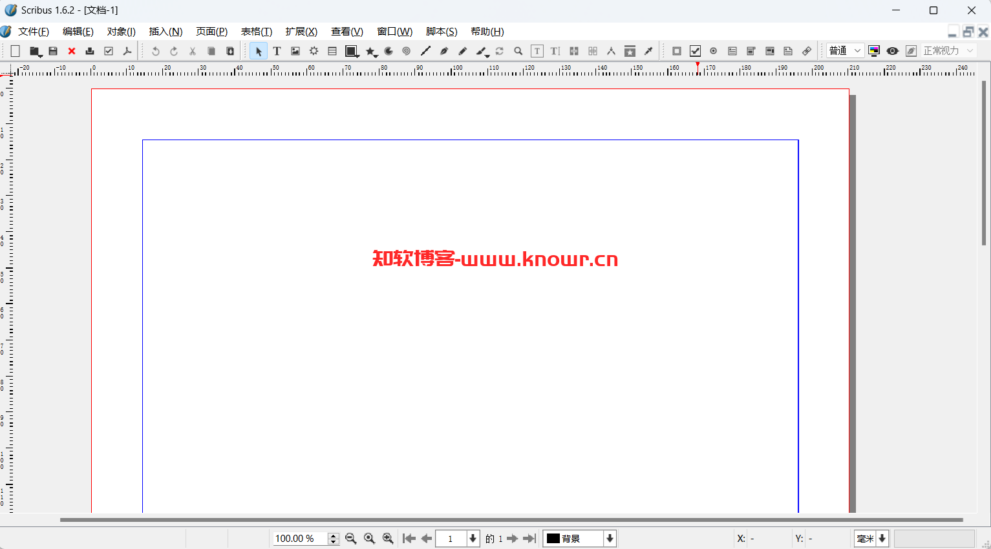This screenshot has width=991, height=549.
Task: Go to the last page button
Action: click(529, 539)
